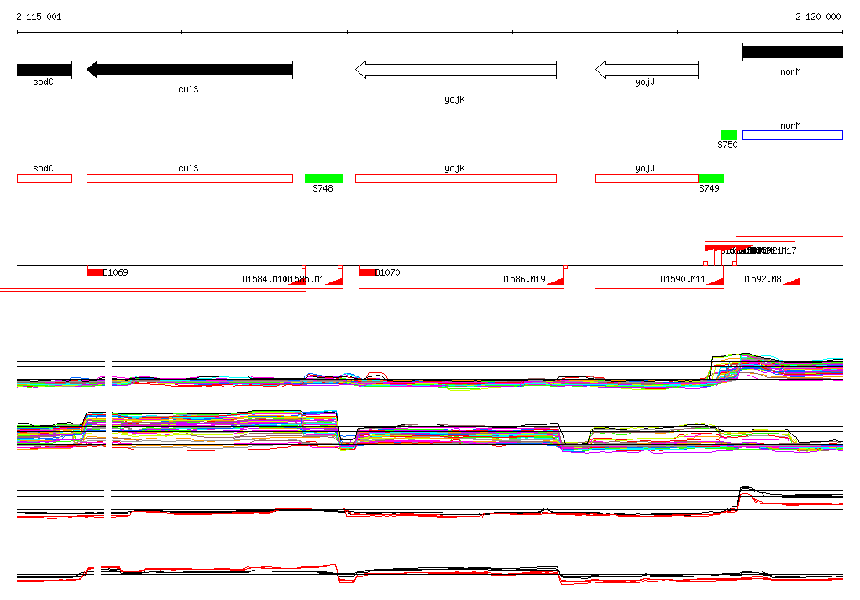
Task: Click yojJ label beneath the white arrow
Action: [x=645, y=82]
